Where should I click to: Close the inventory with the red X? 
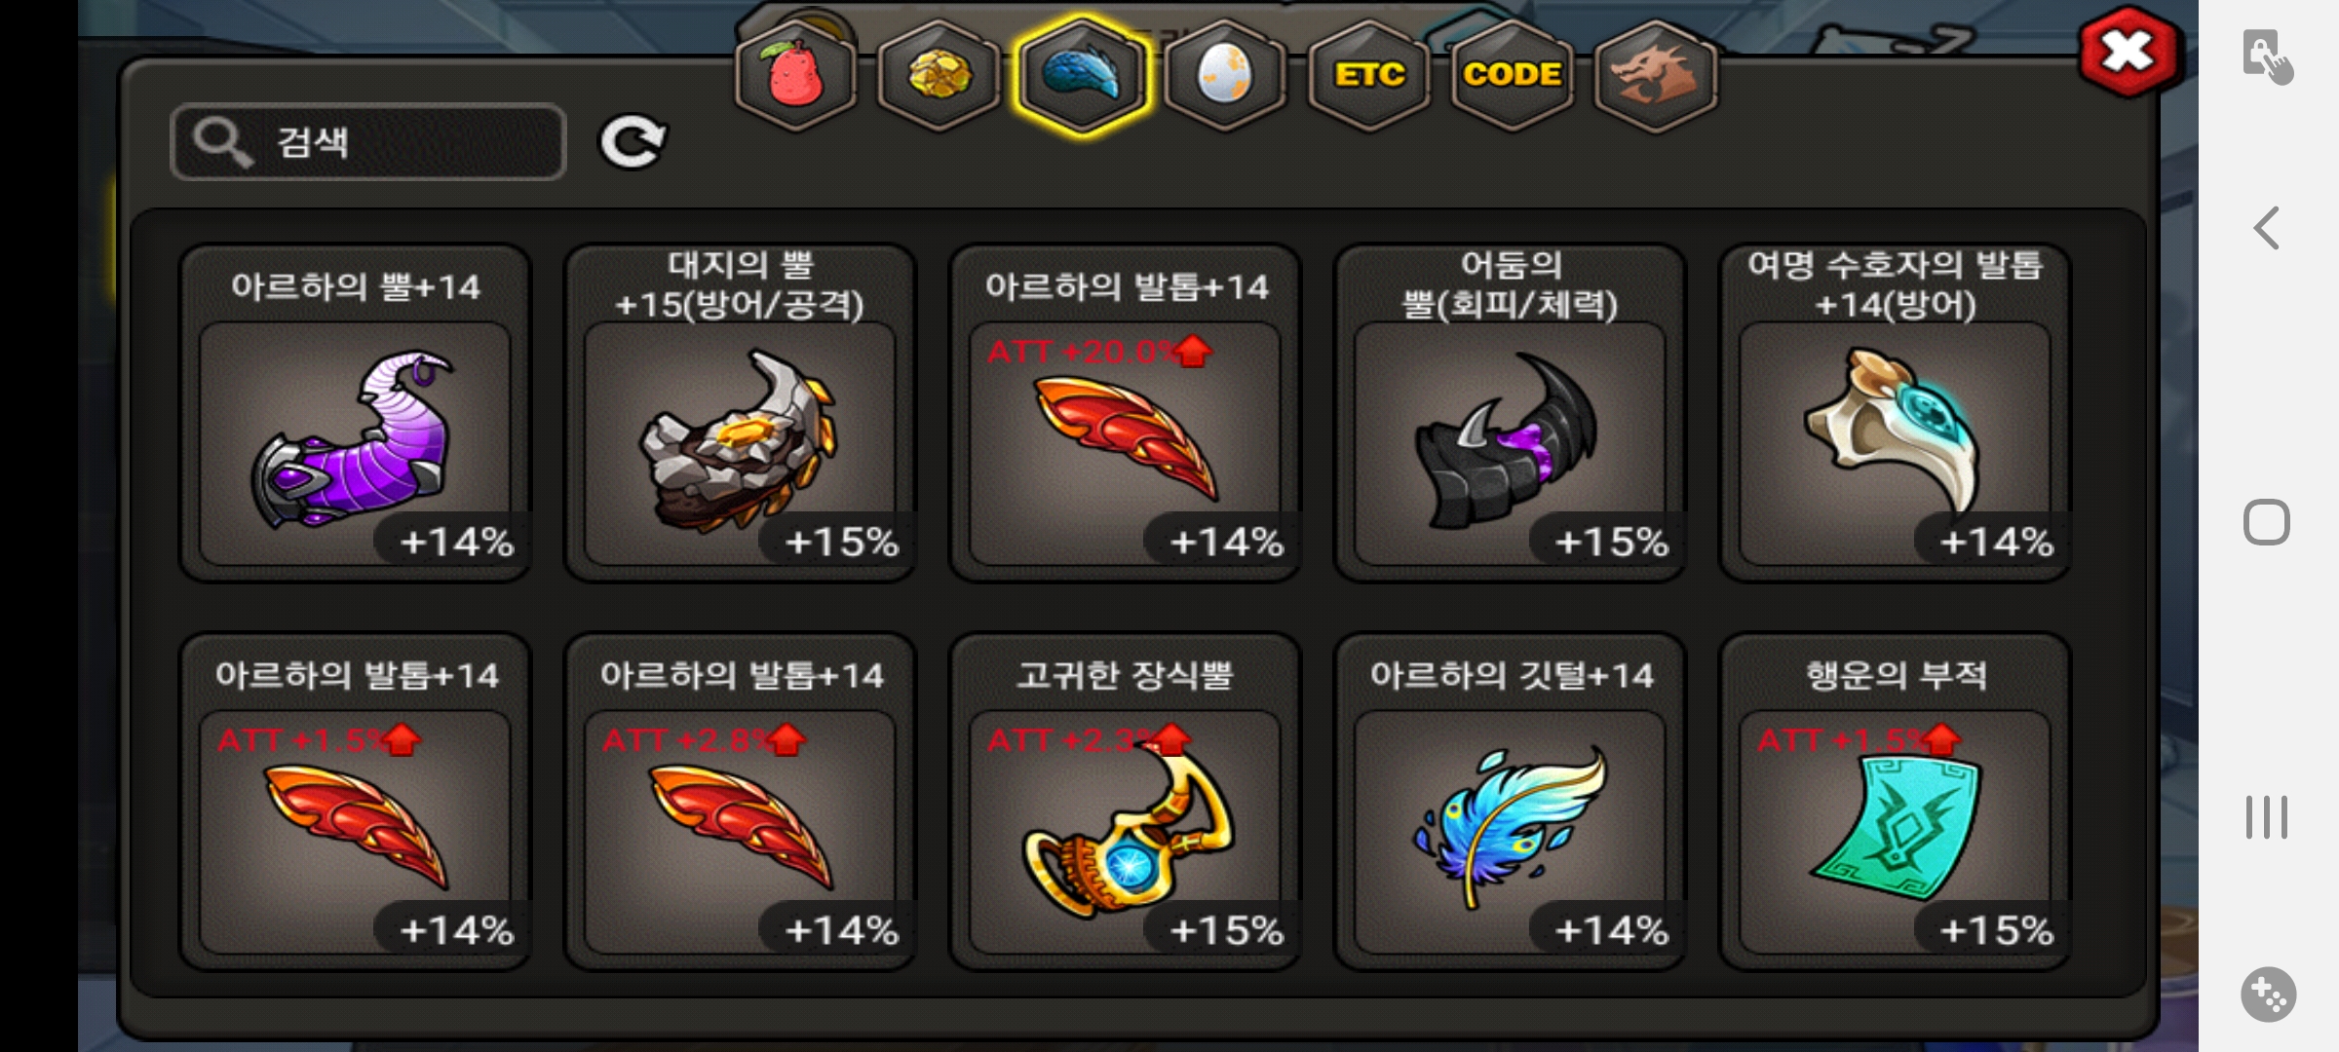pyautogui.click(x=2128, y=52)
